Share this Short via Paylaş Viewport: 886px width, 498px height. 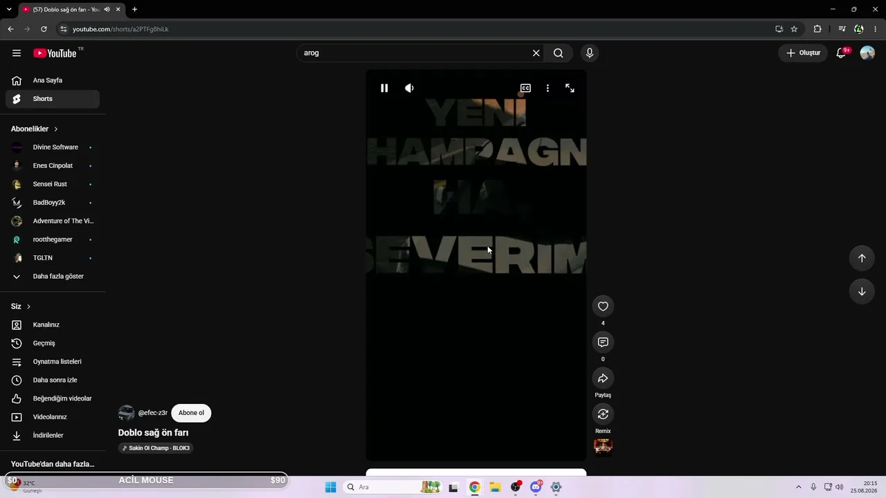coord(603,378)
